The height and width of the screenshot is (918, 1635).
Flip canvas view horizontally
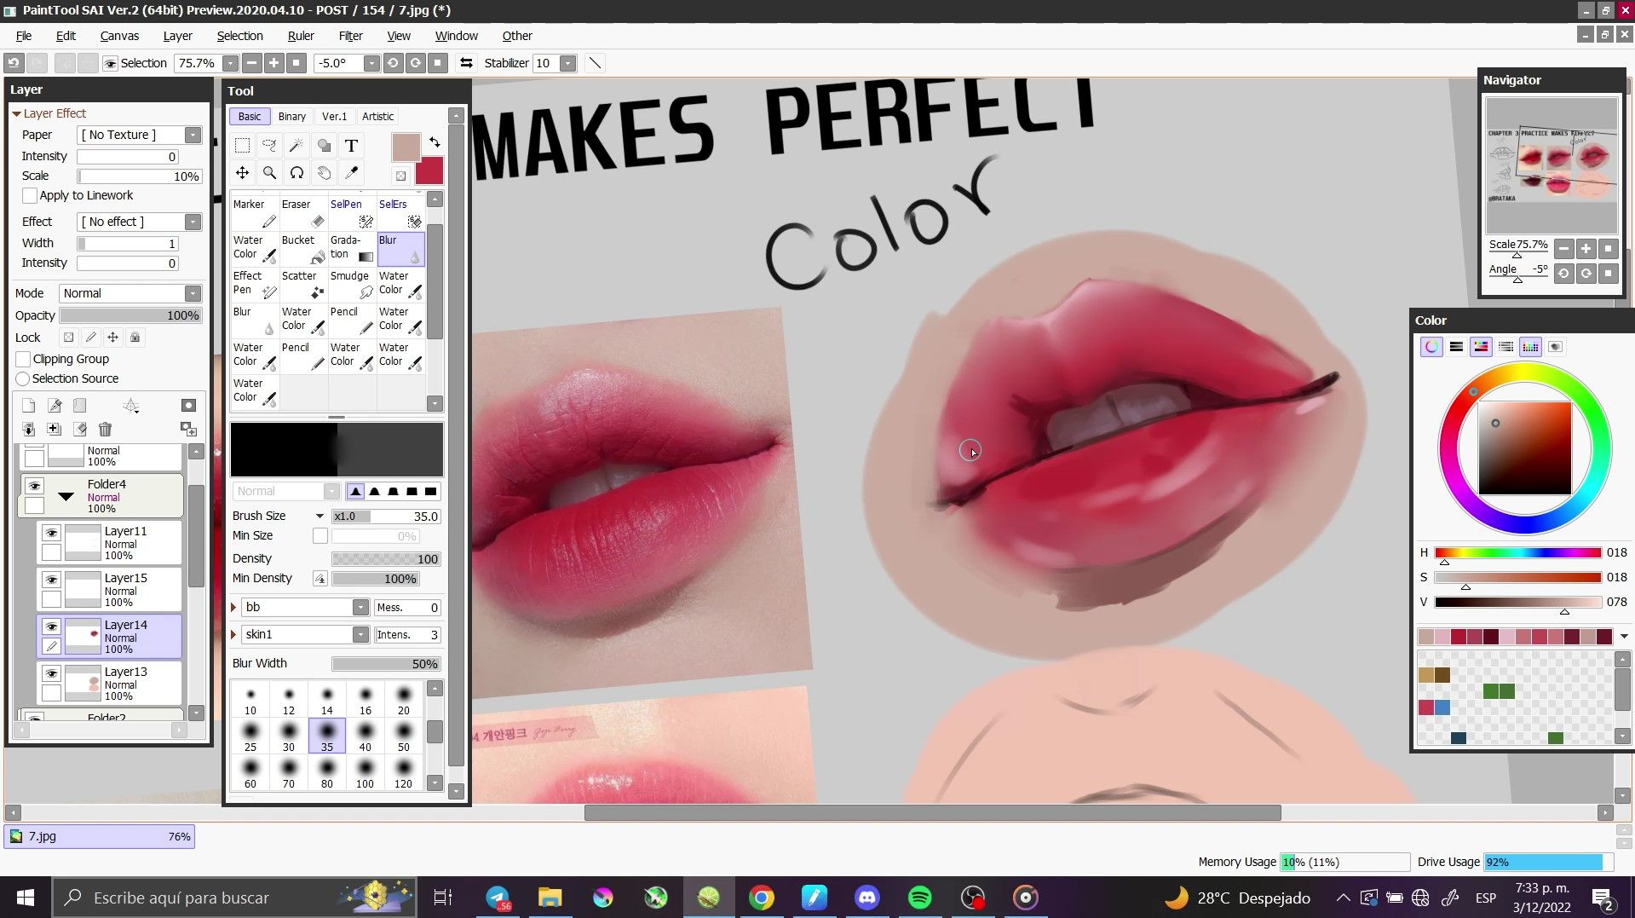point(466,63)
